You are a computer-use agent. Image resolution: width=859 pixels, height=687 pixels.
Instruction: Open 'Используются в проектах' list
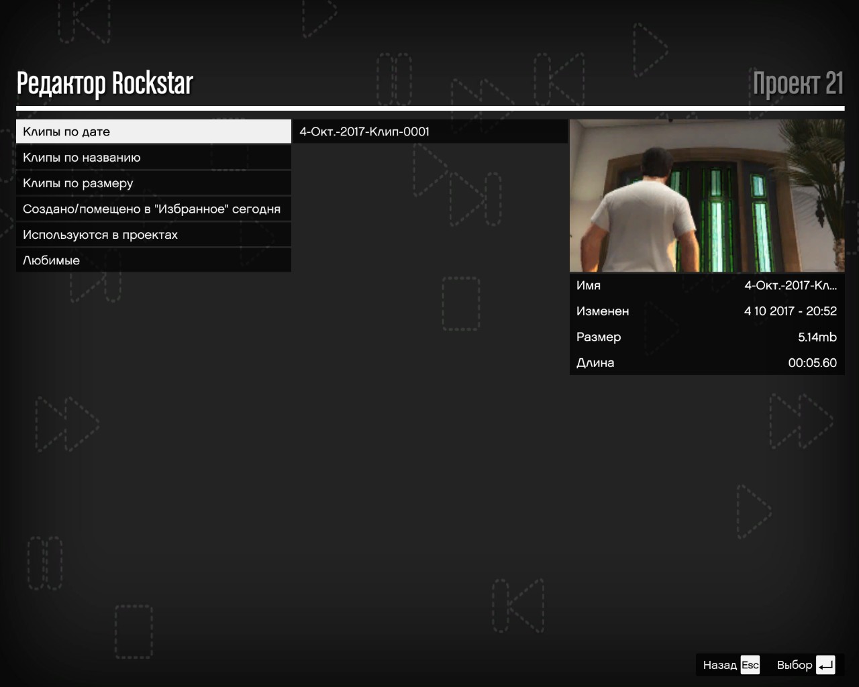(154, 234)
